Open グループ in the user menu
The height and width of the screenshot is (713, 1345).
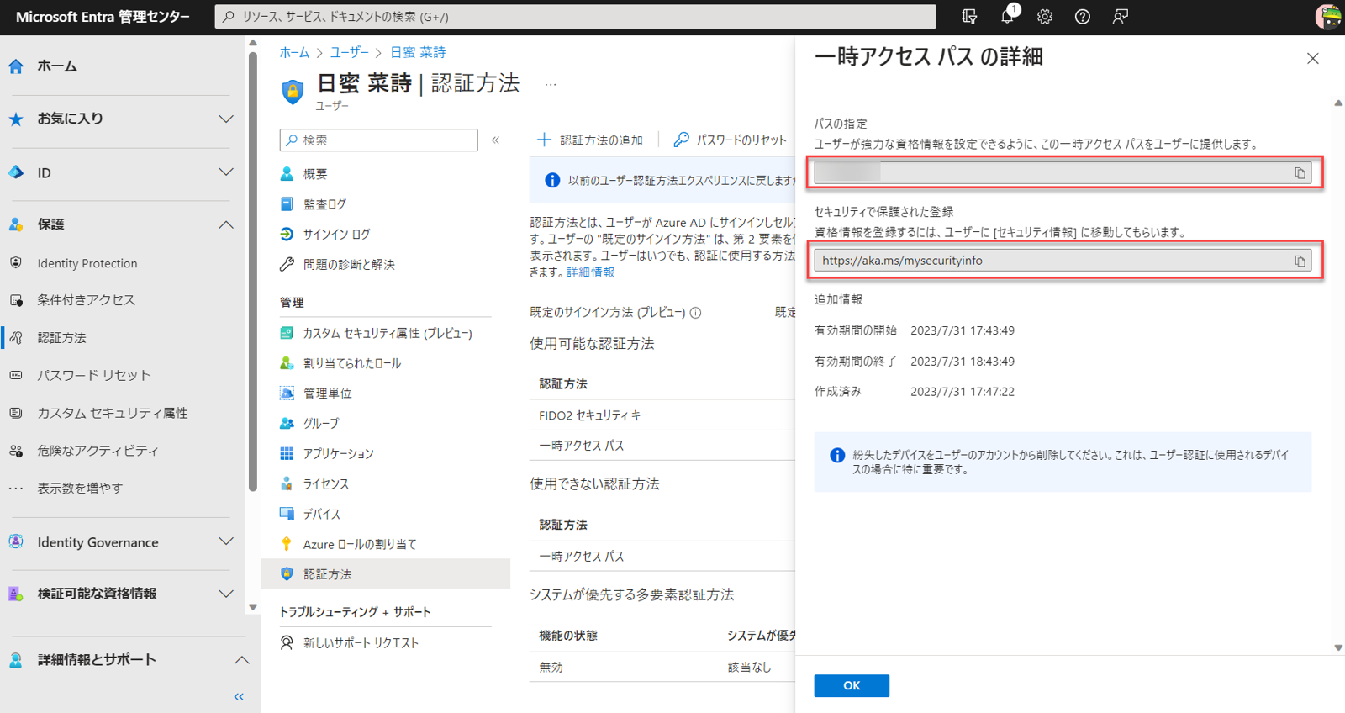pos(321,424)
